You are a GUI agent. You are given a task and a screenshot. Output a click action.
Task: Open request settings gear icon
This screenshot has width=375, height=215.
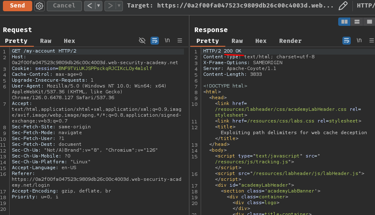[x=39, y=6]
